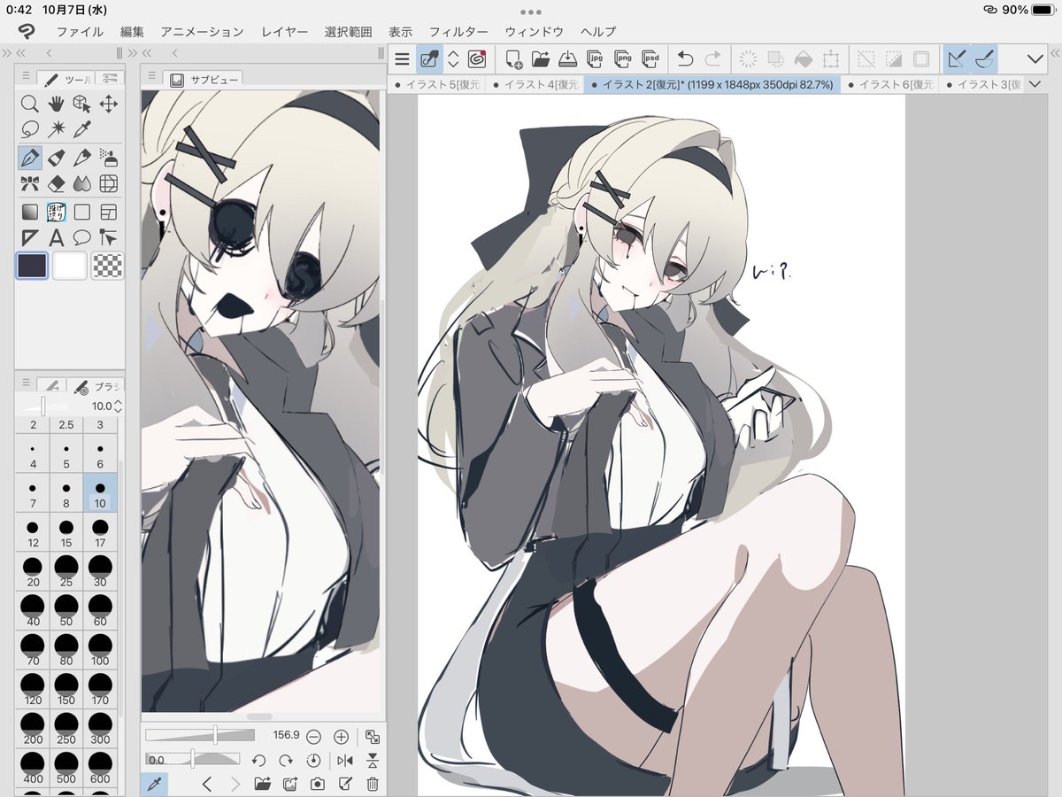
Task: Expand the command bar overflow chevron
Action: (x=1035, y=59)
